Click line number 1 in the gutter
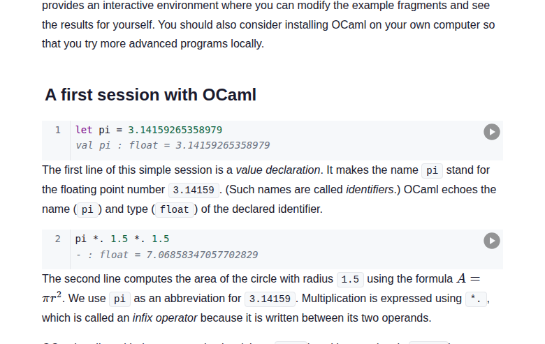This screenshot has width=545, height=344. pos(58,130)
